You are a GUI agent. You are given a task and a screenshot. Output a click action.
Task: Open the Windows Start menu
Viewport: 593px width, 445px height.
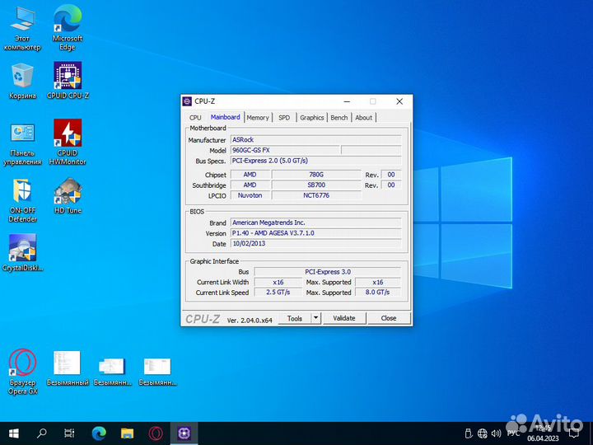14,433
